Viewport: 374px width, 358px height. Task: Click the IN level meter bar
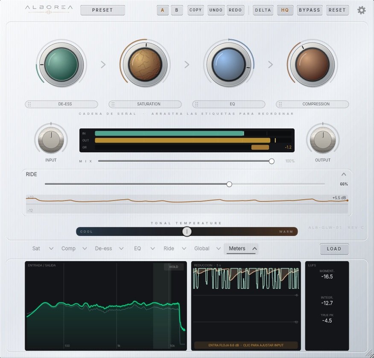[193, 133]
